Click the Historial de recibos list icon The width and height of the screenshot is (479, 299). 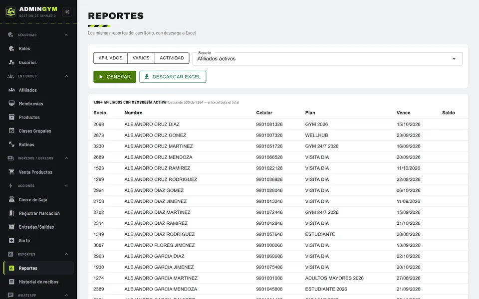click(x=11, y=282)
